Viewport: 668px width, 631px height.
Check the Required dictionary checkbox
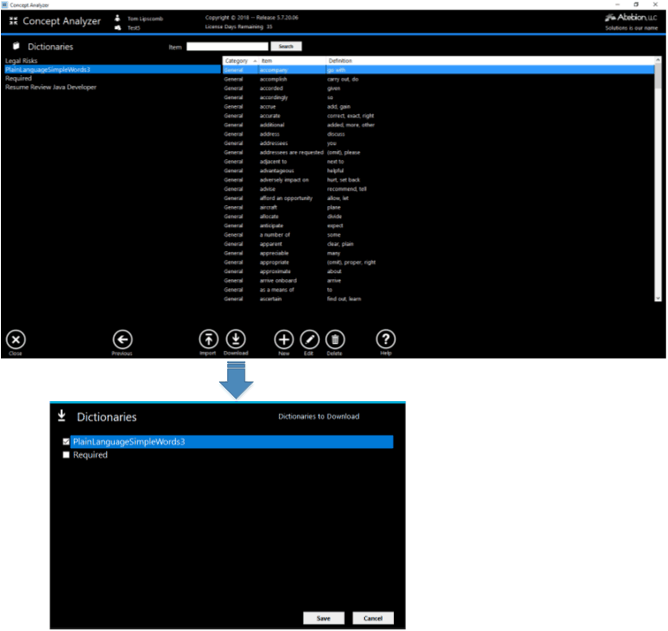[x=66, y=455]
